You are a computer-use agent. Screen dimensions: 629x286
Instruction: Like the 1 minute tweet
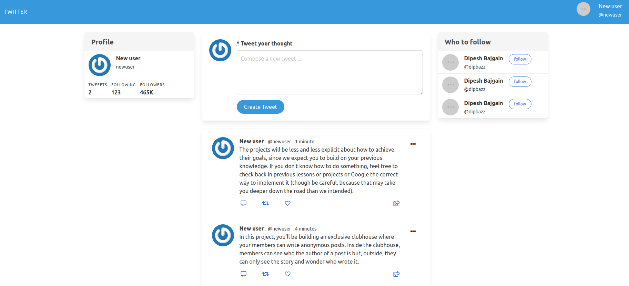(x=287, y=203)
